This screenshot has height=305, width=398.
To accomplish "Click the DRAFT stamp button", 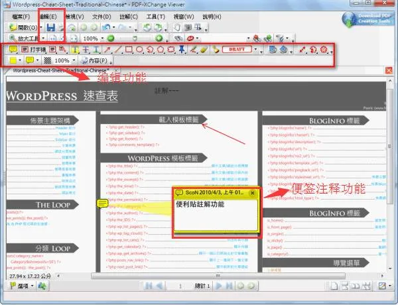I will coord(237,49).
